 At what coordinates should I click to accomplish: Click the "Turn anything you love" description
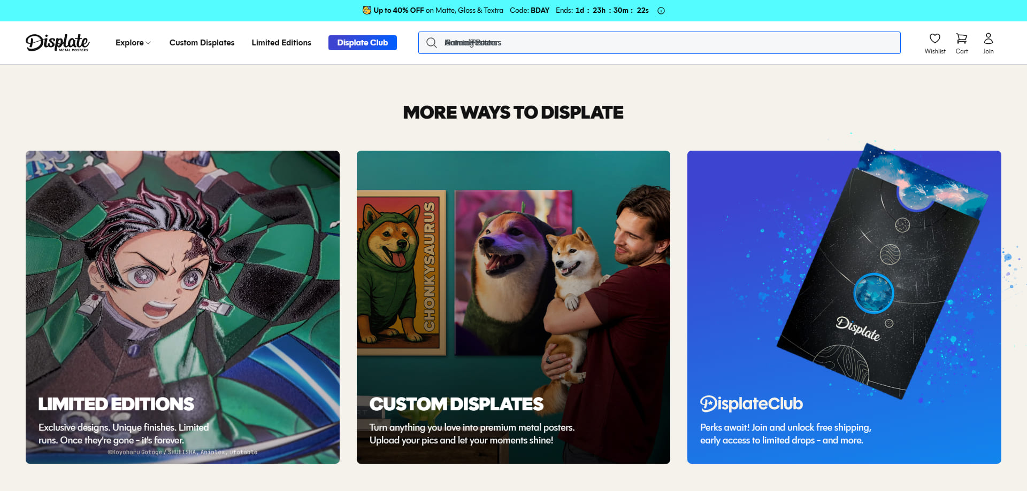(472, 434)
